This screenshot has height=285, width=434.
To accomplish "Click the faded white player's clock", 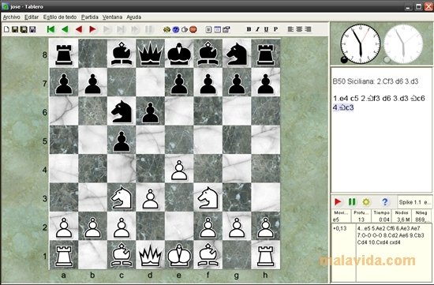I will 403,43.
